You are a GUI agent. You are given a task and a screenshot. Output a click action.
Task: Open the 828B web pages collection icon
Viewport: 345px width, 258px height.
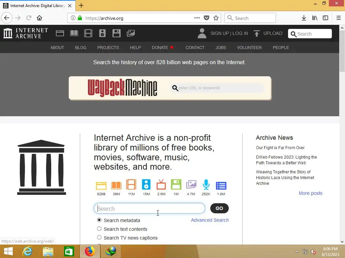(101, 185)
